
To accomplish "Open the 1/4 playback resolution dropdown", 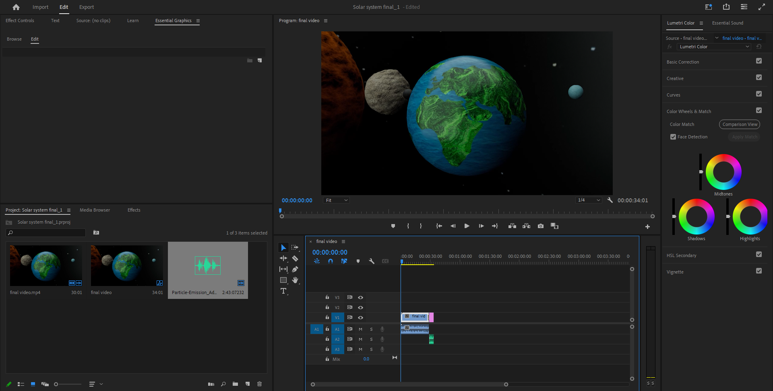I will click(589, 200).
